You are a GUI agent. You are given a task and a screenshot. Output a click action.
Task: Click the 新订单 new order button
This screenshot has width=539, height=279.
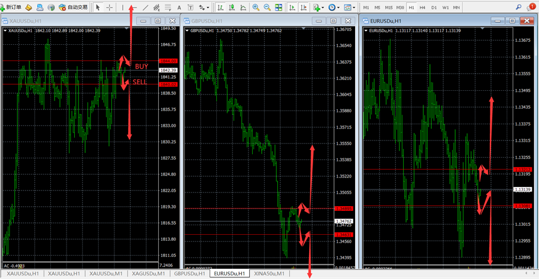click(x=12, y=7)
